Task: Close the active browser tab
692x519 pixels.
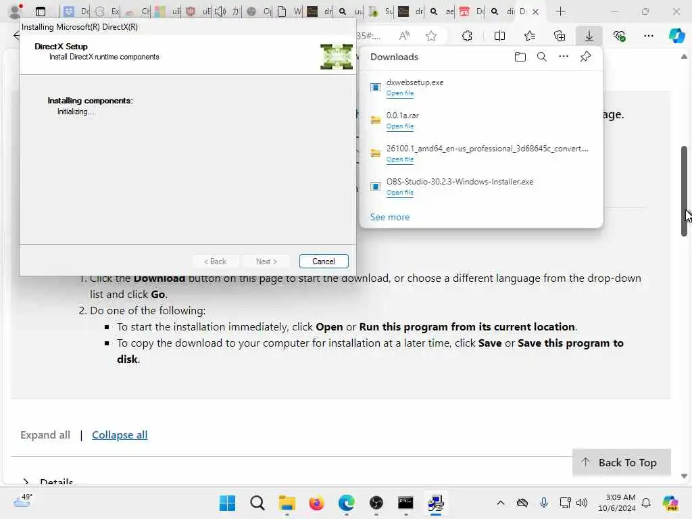Action: pos(535,12)
